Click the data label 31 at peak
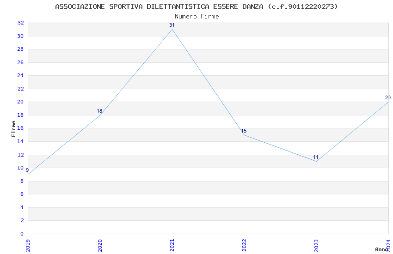The width and height of the screenshot is (393, 254). pyautogui.click(x=172, y=25)
